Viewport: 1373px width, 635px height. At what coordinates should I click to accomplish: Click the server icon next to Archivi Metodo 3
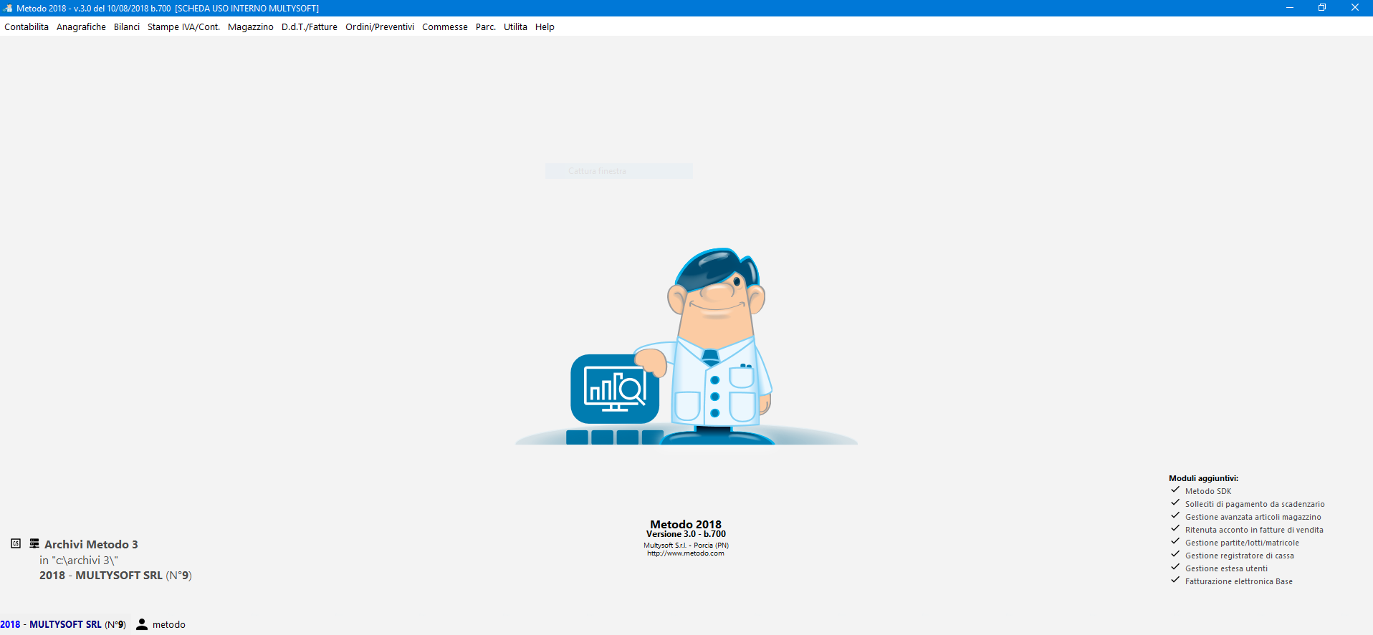tap(34, 543)
